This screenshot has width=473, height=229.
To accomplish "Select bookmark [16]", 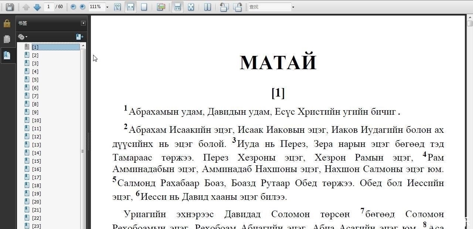I will [36, 169].
